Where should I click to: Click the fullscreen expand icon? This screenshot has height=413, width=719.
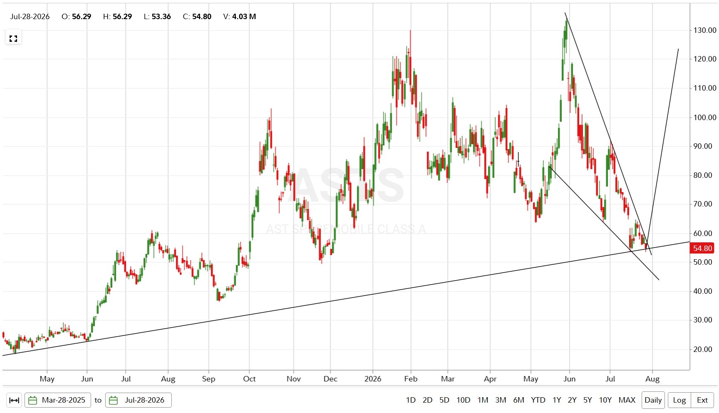[x=13, y=39]
